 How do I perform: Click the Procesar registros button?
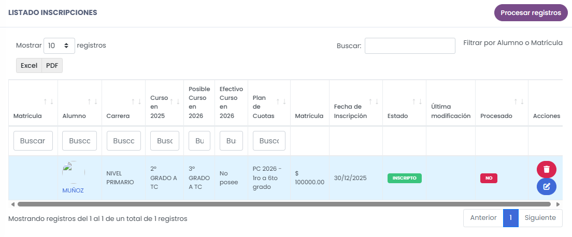pyautogui.click(x=531, y=13)
